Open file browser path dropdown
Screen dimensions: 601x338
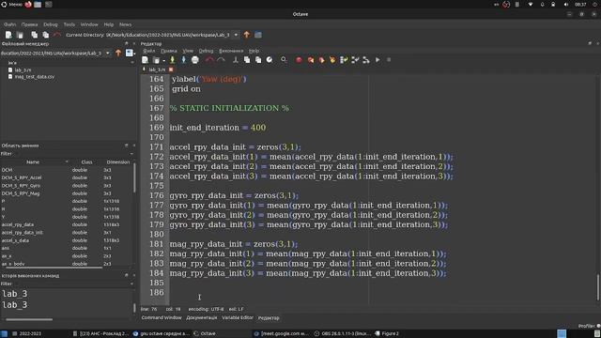(108, 53)
